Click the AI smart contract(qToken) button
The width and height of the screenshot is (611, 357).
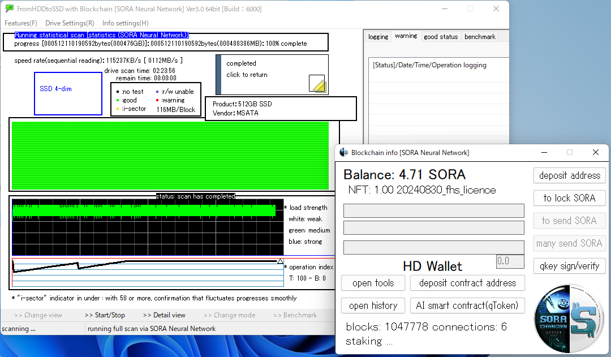pos(467,306)
